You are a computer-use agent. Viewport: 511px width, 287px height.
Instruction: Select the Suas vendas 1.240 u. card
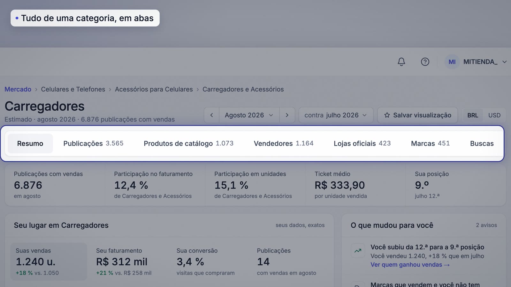coord(49,261)
